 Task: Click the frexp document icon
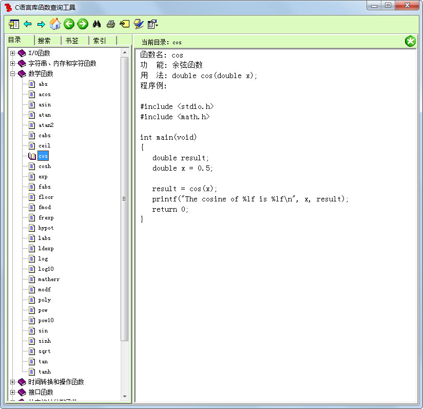tap(32, 217)
